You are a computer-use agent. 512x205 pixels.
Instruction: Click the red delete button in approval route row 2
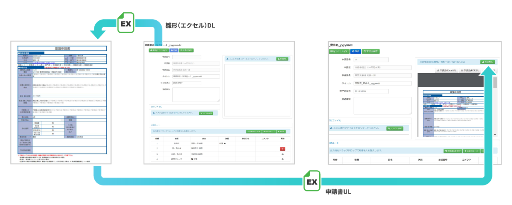tap(282, 148)
